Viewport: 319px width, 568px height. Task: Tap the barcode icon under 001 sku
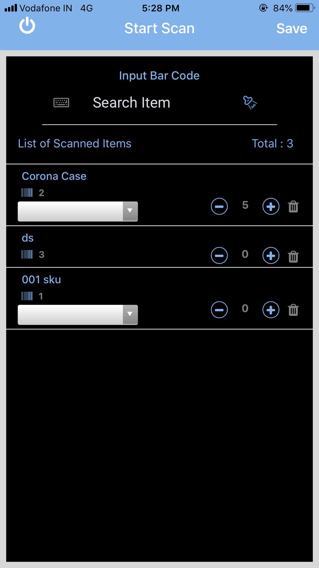(27, 296)
